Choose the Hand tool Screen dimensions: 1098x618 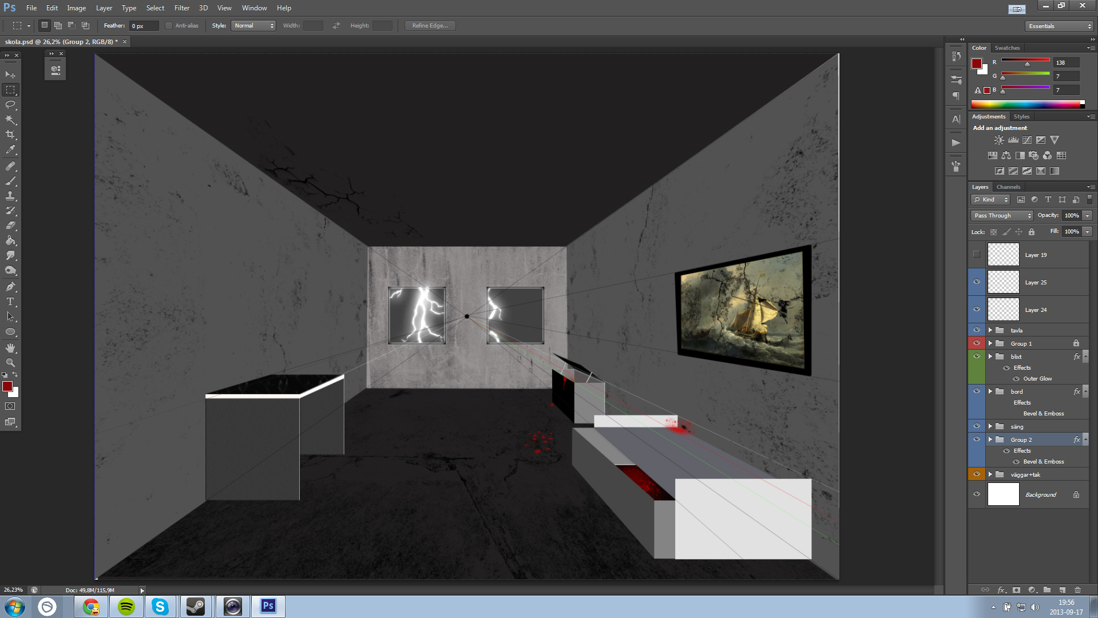(10, 348)
